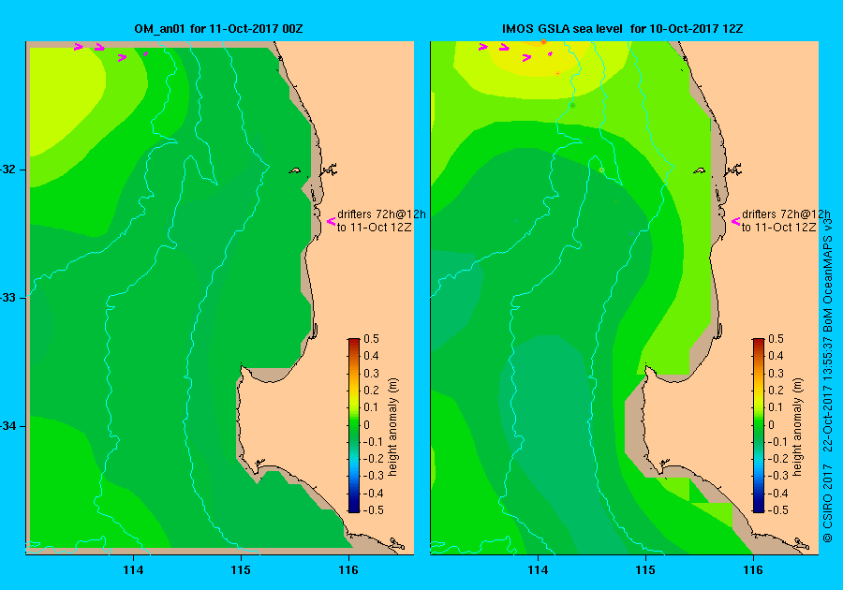Click the 0.4 tick on the right color bar

click(776, 356)
